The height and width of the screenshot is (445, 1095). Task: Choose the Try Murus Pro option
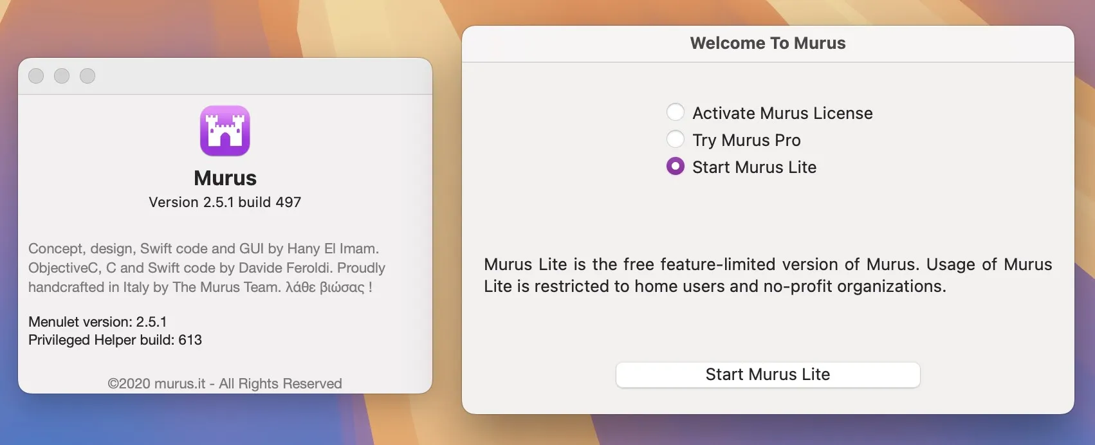click(x=676, y=140)
